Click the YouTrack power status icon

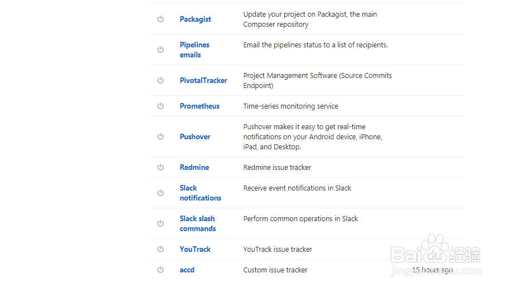pos(161,249)
